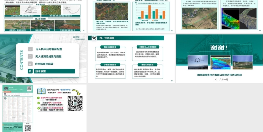Click the red text 超全电气CAD元器件图库合集
This screenshot has height=132, width=263.
coord(51,97)
